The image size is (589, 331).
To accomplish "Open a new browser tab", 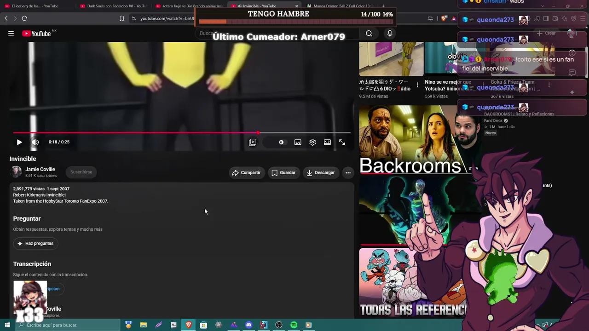I will pos(383,6).
